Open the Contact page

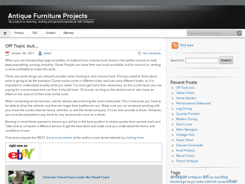tap(51, 33)
